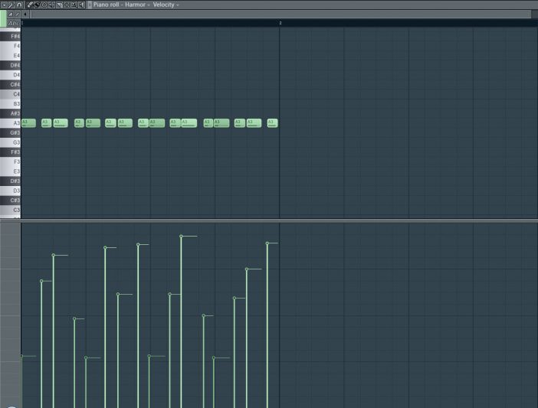Image resolution: width=538 pixels, height=408 pixels.
Task: Toggle the snap-to-grid magnet icon
Action: pos(19,5)
